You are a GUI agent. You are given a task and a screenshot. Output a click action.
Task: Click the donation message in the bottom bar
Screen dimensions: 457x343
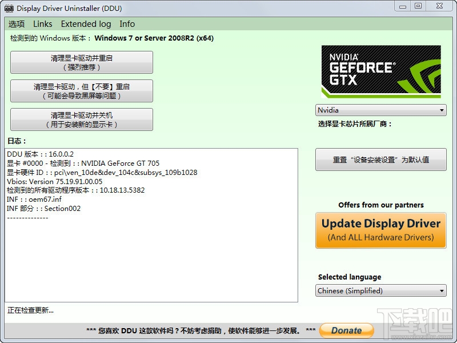coord(201,331)
